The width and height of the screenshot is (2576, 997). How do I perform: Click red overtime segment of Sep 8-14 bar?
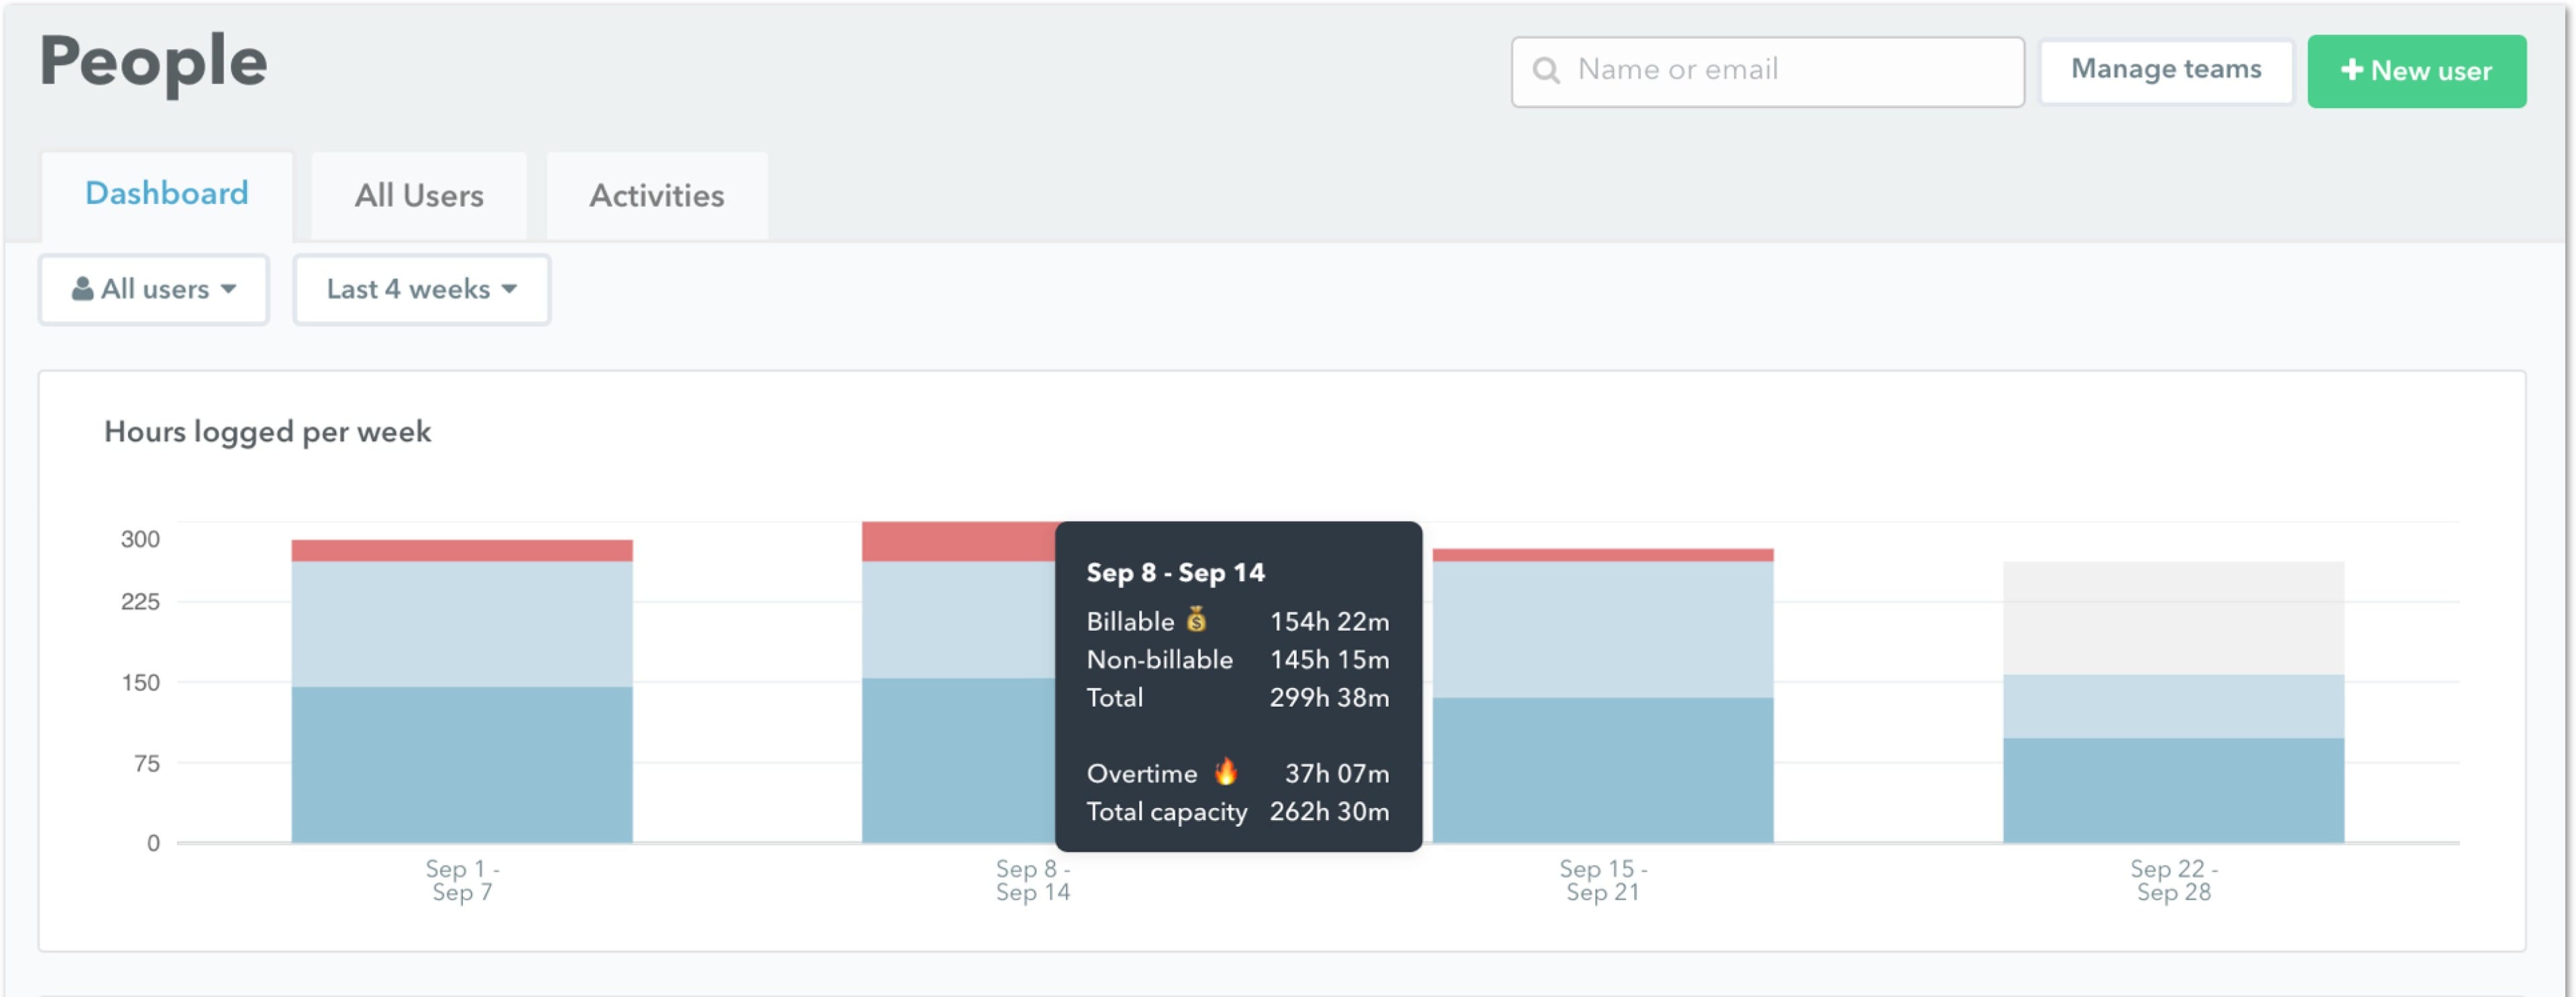coord(957,540)
